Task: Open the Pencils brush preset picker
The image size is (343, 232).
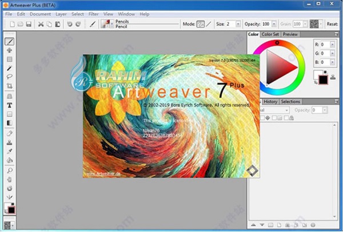Action: 107,24
